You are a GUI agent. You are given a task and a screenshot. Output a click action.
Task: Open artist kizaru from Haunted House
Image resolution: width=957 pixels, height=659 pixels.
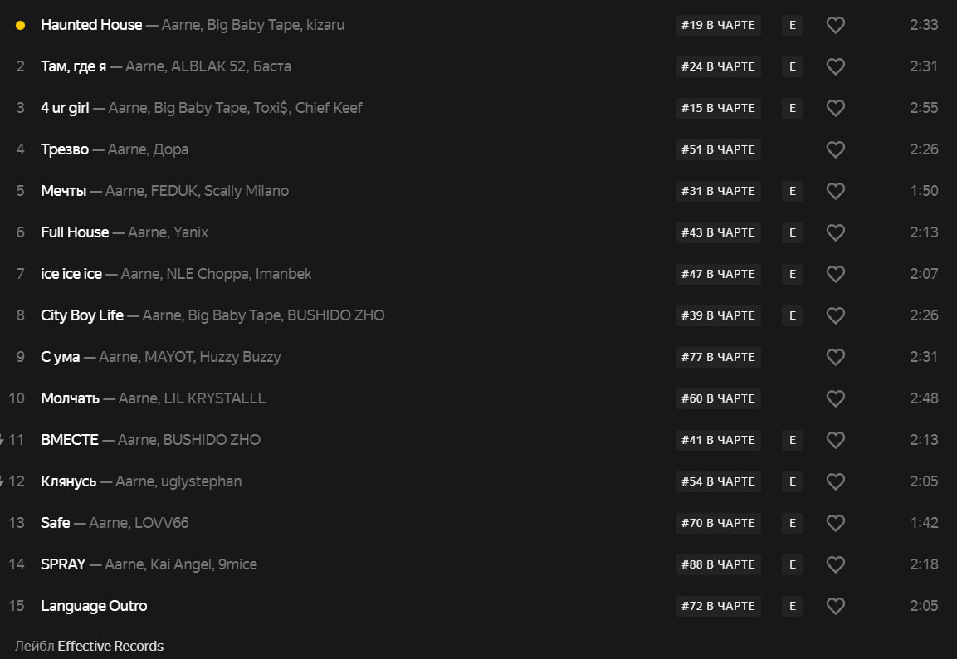pos(325,25)
